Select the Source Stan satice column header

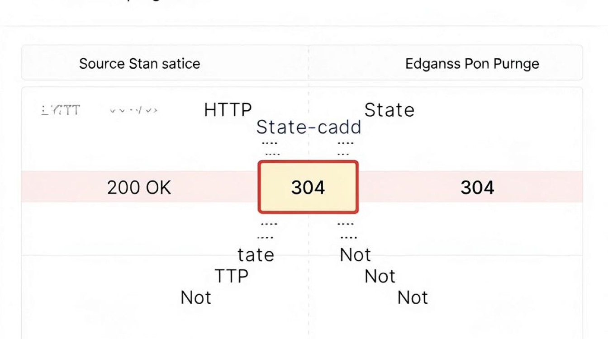pyautogui.click(x=139, y=63)
